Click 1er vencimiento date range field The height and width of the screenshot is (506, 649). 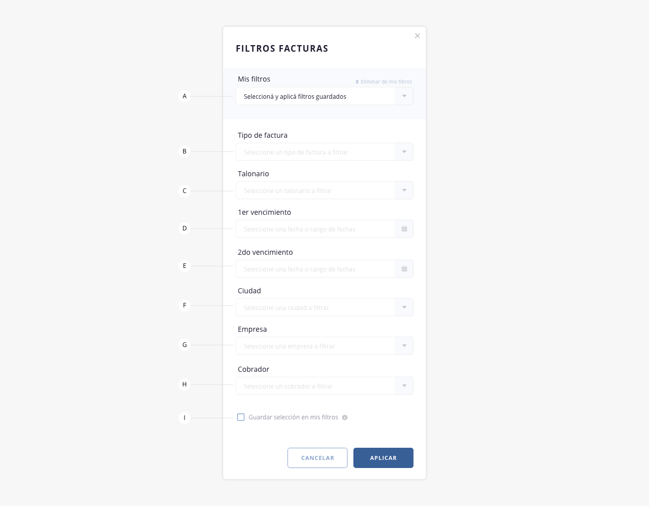pyautogui.click(x=315, y=229)
